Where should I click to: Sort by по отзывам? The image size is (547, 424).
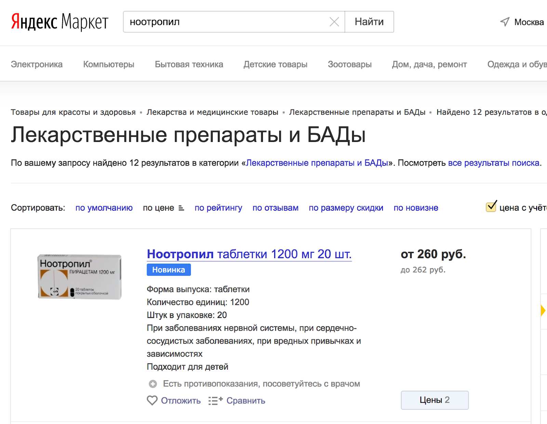click(x=276, y=208)
